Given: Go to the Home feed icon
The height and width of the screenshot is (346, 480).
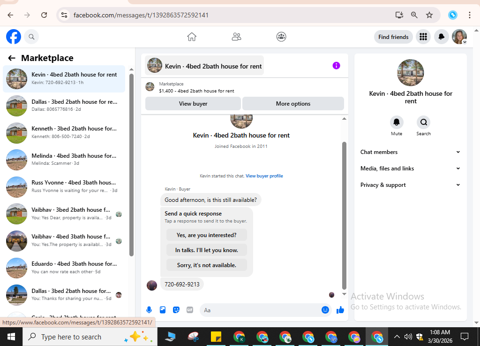Looking at the screenshot, I should click(x=192, y=37).
